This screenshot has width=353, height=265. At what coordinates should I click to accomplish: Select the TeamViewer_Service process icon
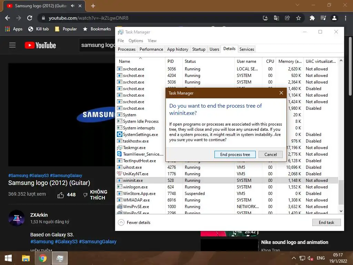coord(120,154)
